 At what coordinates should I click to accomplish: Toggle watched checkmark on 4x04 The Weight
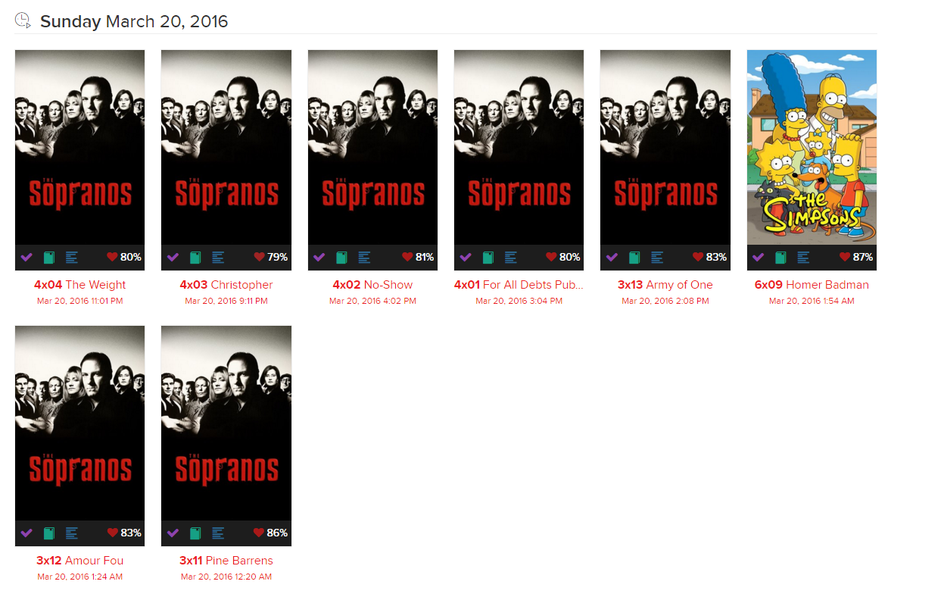point(26,258)
